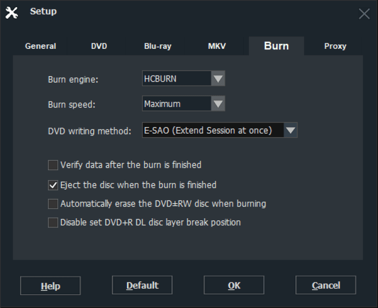
Task: Go to the MKV tab
Action: (x=217, y=46)
